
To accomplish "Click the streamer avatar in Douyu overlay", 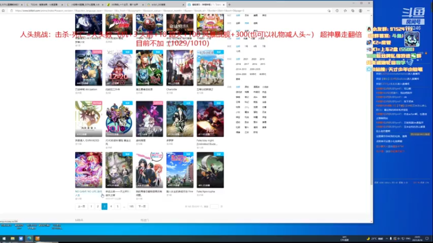I will pos(412,39).
